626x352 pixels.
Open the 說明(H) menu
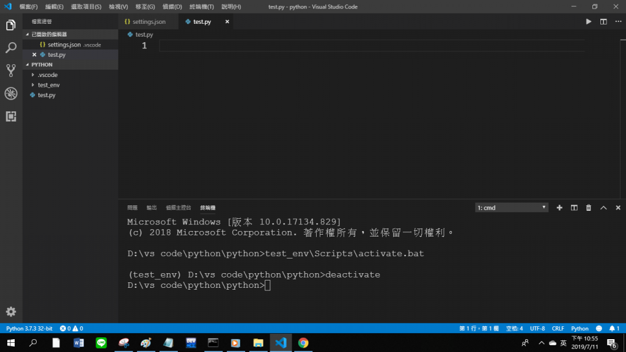point(231,7)
